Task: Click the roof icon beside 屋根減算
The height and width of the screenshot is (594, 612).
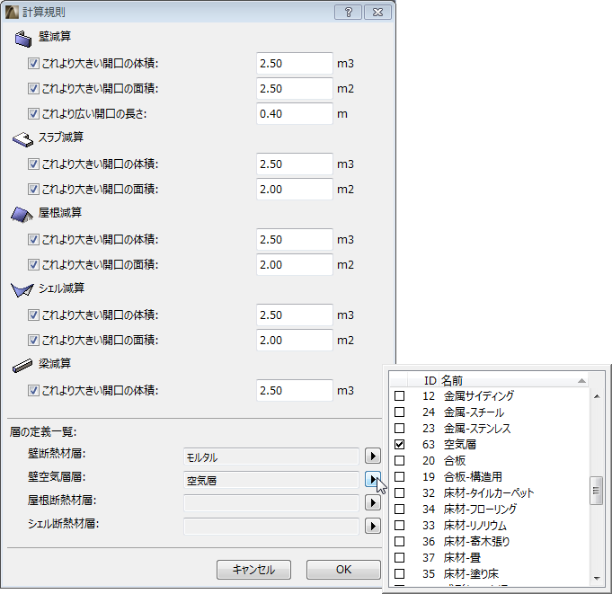Action: [x=22, y=215]
